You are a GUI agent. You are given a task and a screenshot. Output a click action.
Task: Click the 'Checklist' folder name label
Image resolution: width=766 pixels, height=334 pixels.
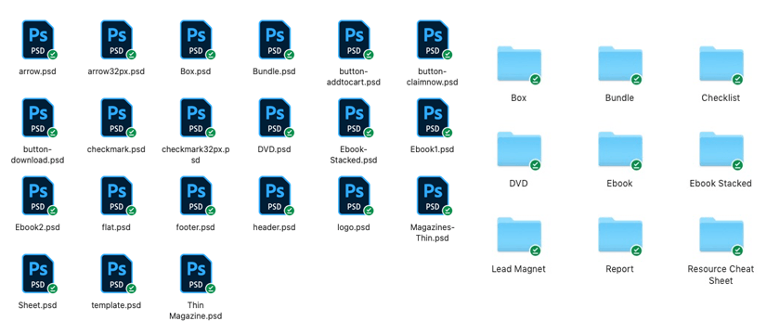pyautogui.click(x=721, y=97)
